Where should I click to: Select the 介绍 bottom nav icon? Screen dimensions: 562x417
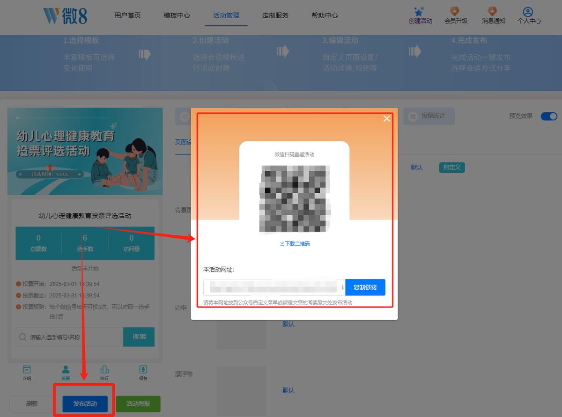pyautogui.click(x=27, y=373)
